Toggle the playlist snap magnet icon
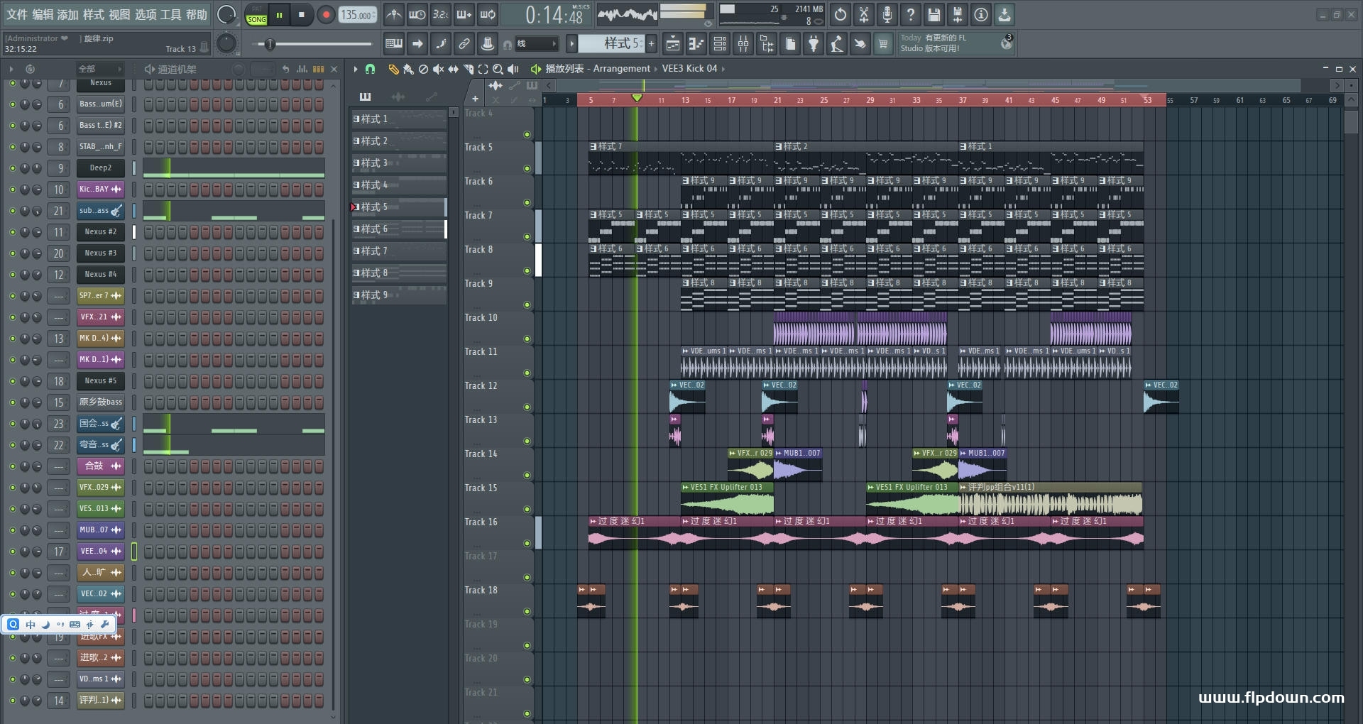The height and width of the screenshot is (724, 1363). pos(370,69)
